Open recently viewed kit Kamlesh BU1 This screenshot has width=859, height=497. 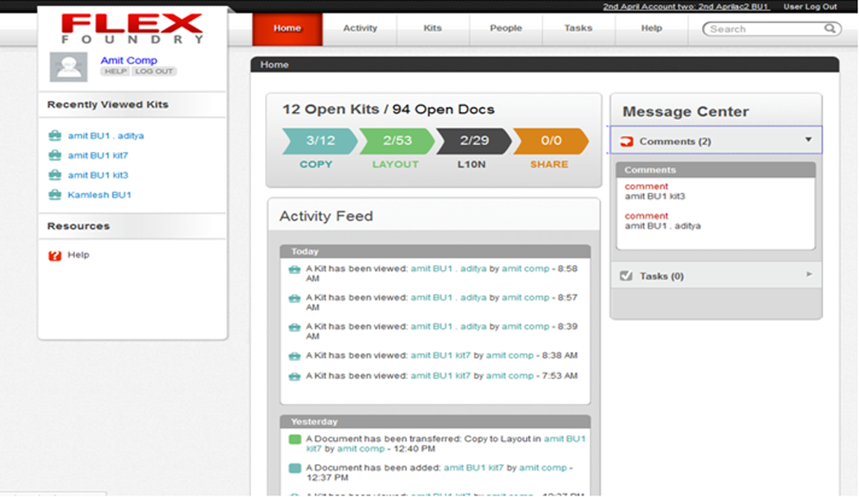click(99, 195)
